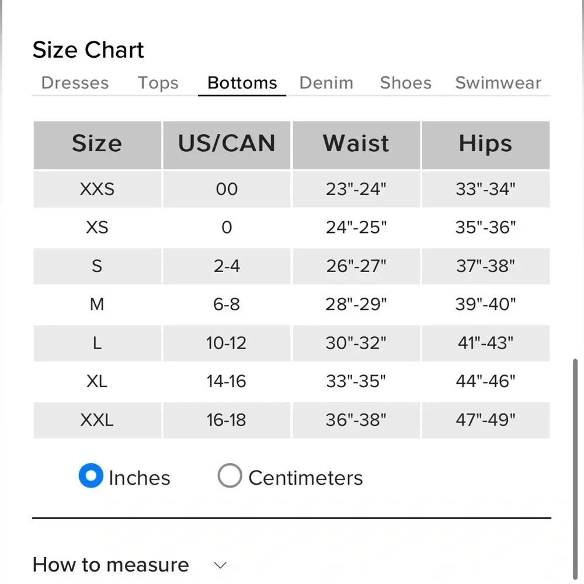Open the Denim size tab

tap(326, 83)
